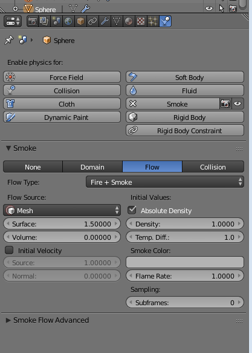The width and height of the screenshot is (252, 353).
Task: Click the Smoke panel drag grip
Action: coord(239,149)
